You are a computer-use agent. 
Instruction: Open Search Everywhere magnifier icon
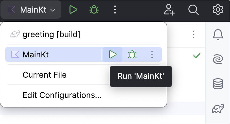click(193, 10)
